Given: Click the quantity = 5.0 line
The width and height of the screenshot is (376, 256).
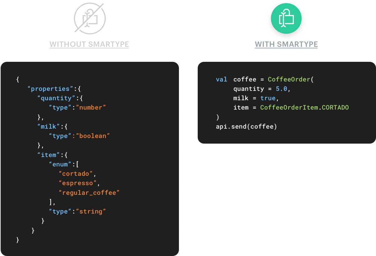Looking at the screenshot, I should (x=262, y=89).
